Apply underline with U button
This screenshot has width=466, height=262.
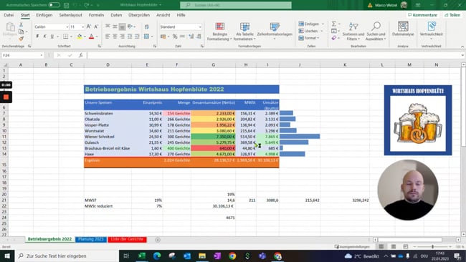[x=52, y=37]
